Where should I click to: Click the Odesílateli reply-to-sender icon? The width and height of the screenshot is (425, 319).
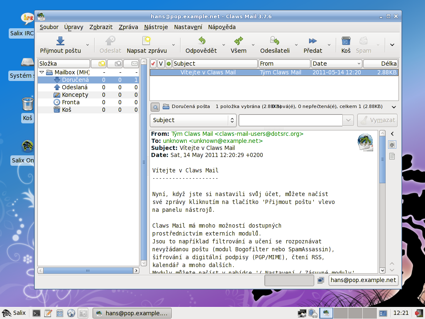click(x=275, y=41)
